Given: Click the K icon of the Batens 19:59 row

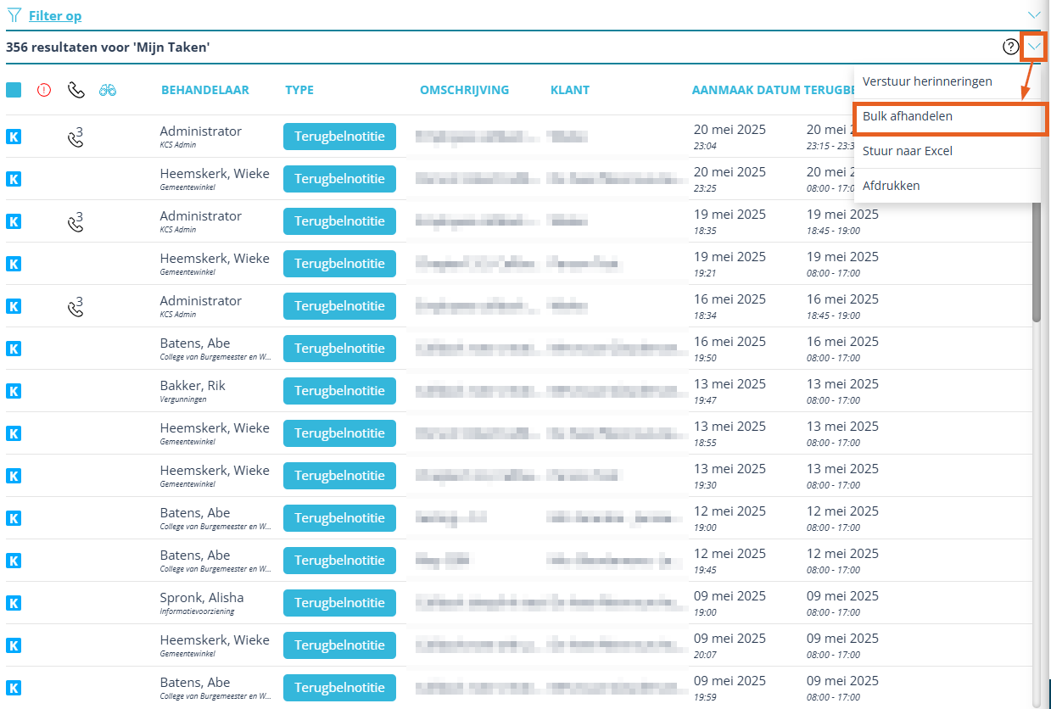Looking at the screenshot, I should pyautogui.click(x=14, y=688).
